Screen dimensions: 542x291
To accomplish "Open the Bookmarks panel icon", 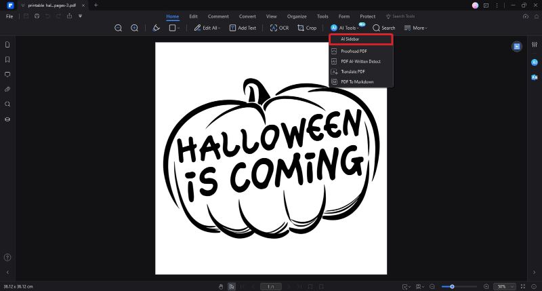I will click(7, 60).
